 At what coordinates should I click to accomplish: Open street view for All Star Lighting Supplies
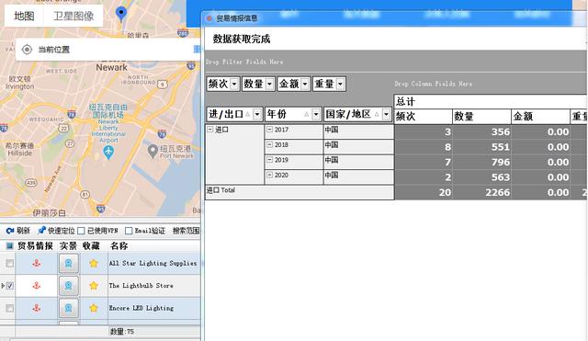(x=69, y=264)
